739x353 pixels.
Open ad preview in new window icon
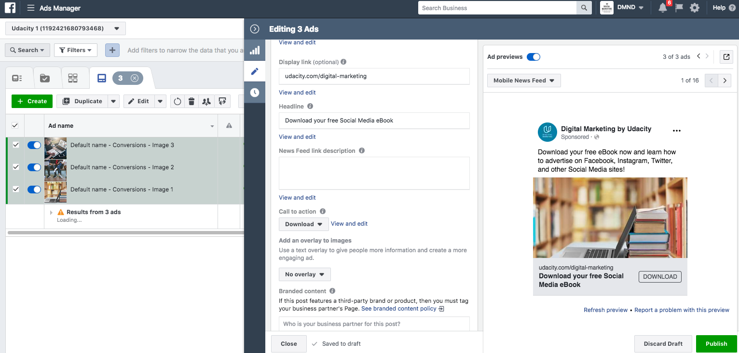coord(726,57)
